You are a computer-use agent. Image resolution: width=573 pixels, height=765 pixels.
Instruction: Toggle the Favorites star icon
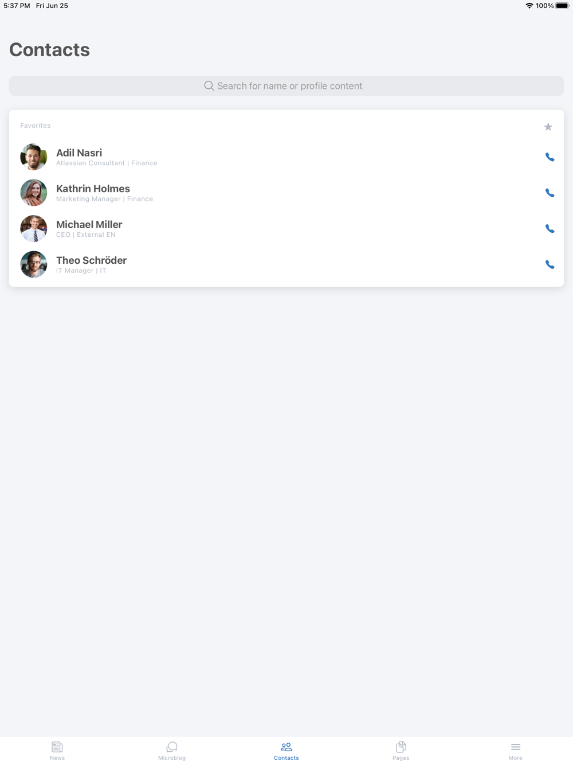click(548, 127)
